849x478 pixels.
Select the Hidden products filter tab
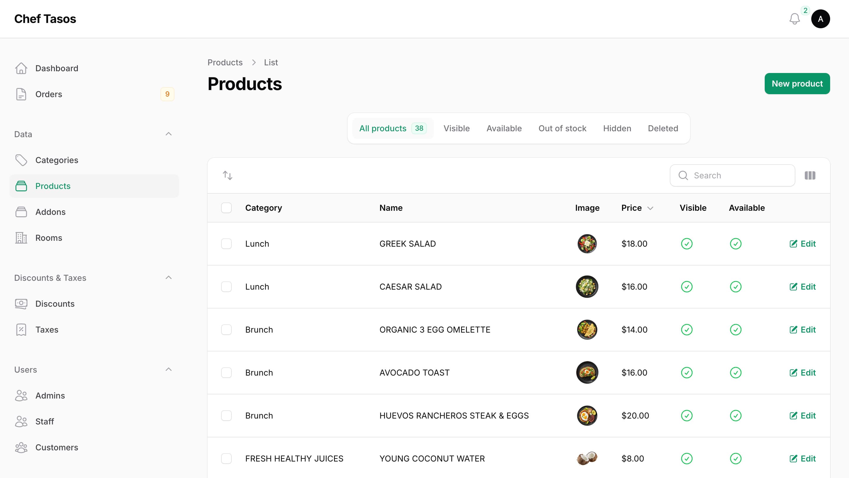[x=617, y=128]
